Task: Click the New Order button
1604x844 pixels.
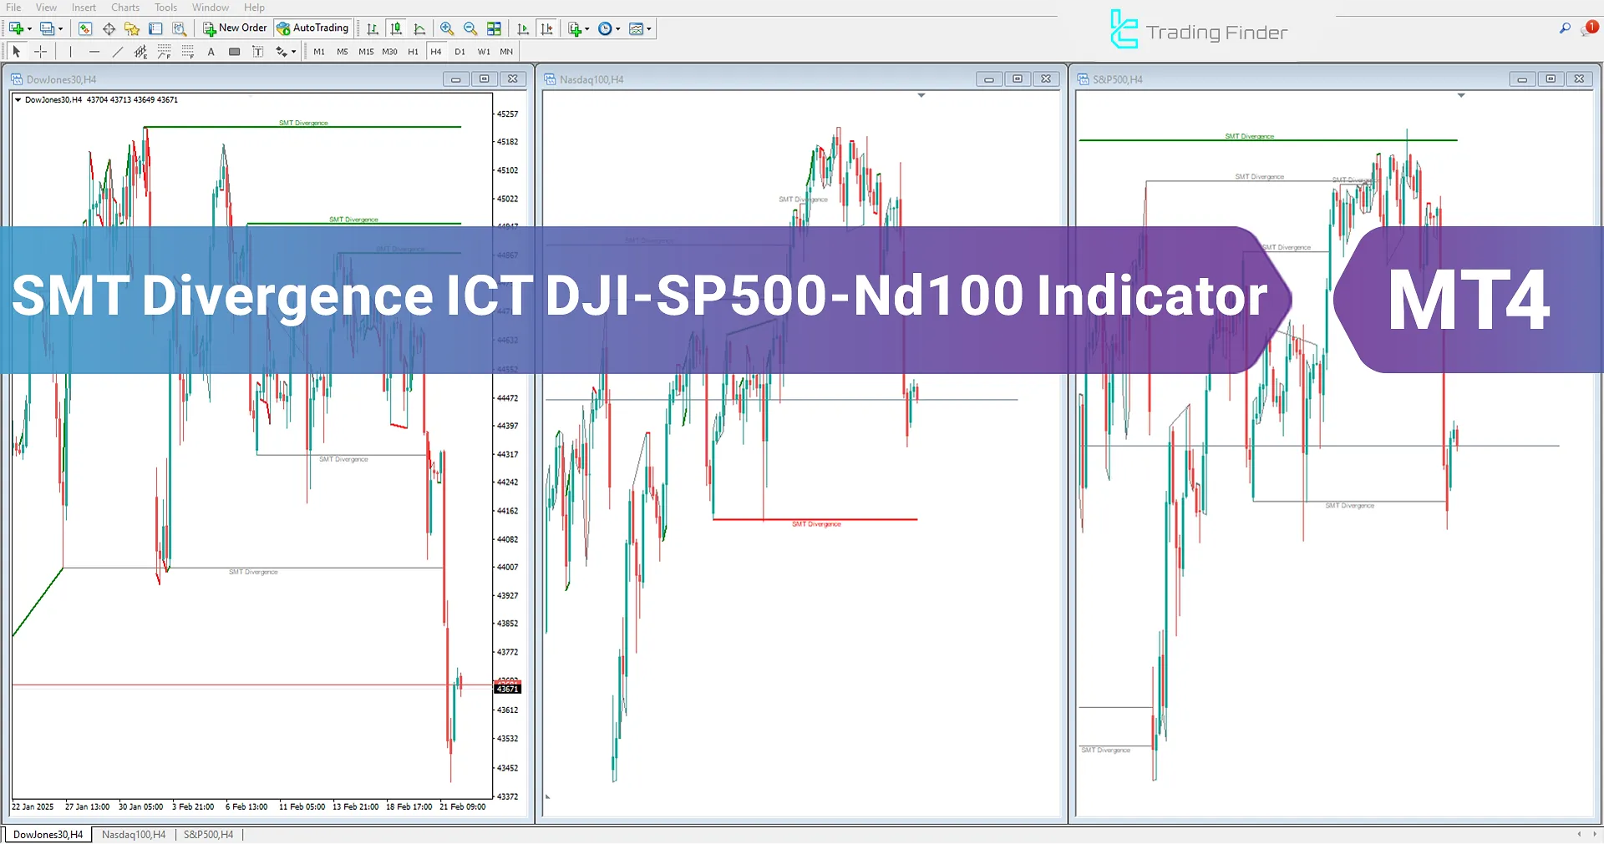Action: (235, 28)
